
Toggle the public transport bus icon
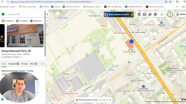pyautogui.click(x=144, y=14)
